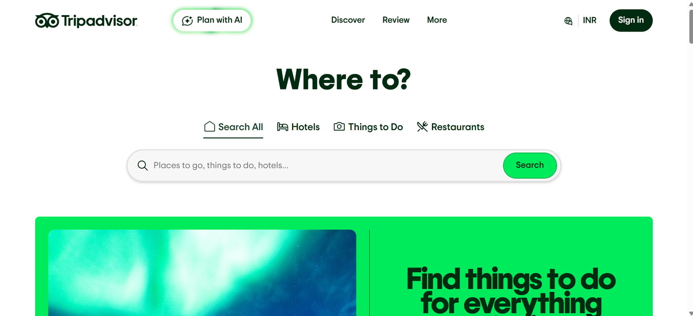Click the AI sparkle chat icon
693x316 pixels.
click(x=187, y=21)
